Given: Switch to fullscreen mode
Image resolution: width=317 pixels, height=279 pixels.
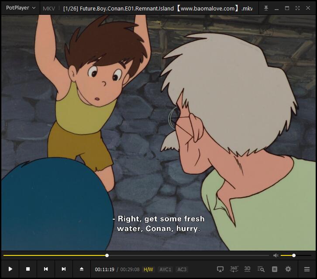Looking at the screenshot, I should coord(297,8).
